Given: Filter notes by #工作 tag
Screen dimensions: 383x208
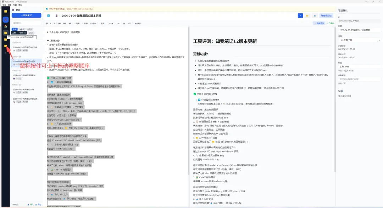Looking at the screenshot, I should pos(30,29).
